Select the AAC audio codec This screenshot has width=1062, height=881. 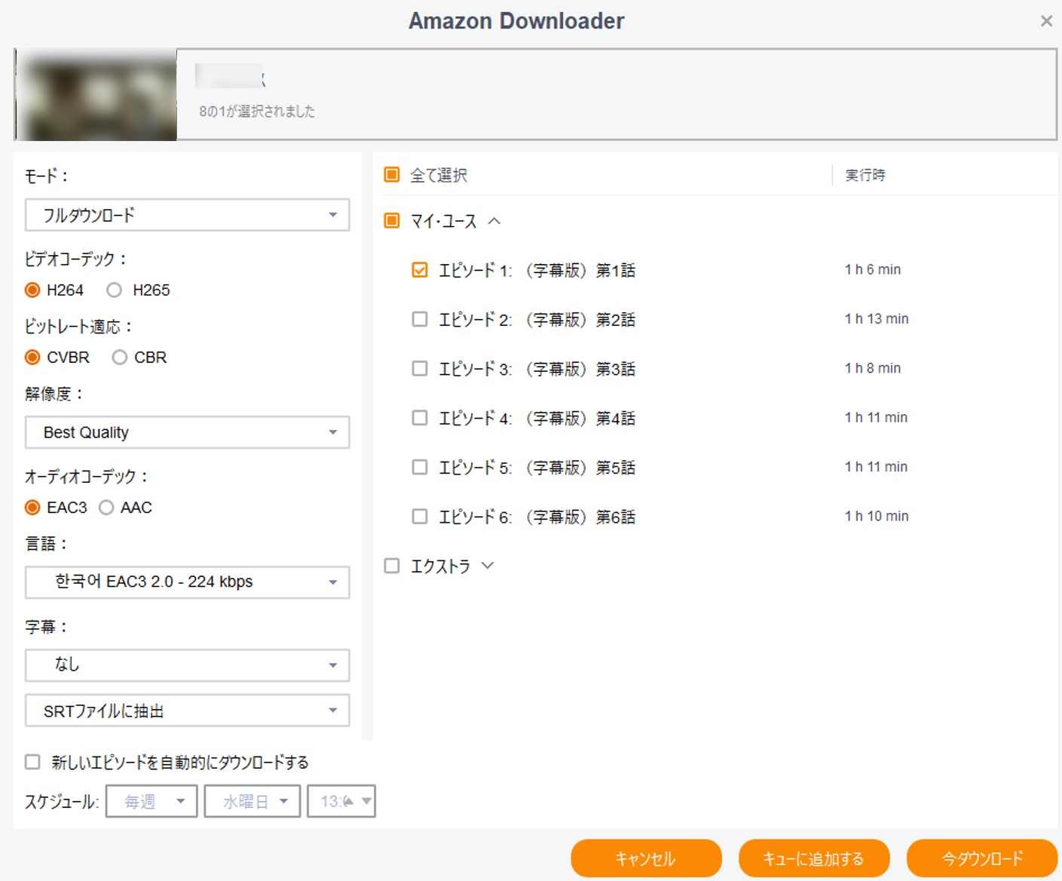coord(106,508)
